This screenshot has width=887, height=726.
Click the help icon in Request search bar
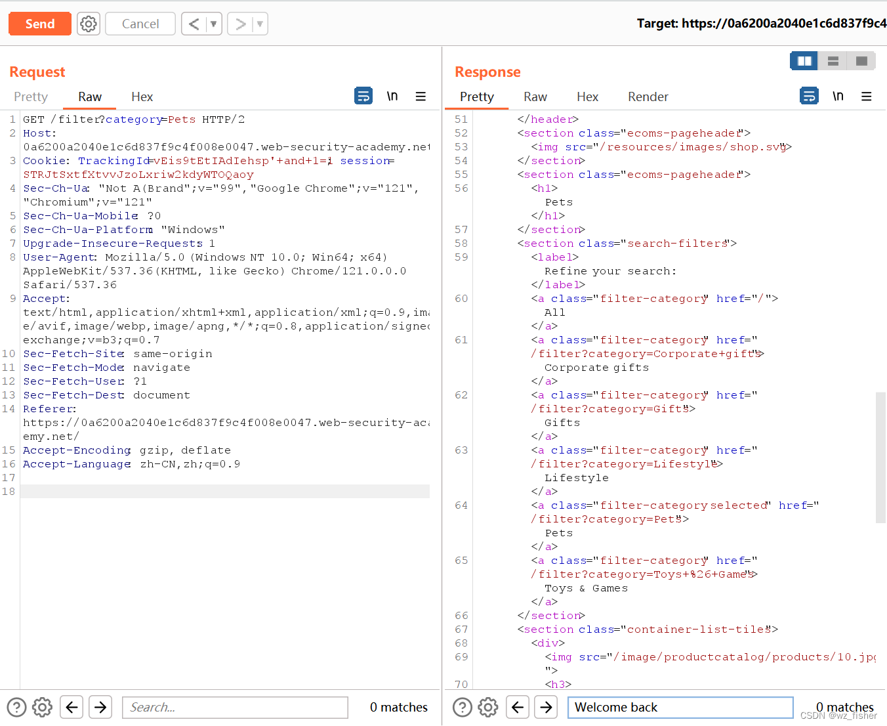[16, 707]
